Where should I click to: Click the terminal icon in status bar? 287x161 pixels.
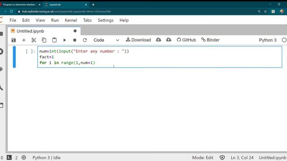9,157
